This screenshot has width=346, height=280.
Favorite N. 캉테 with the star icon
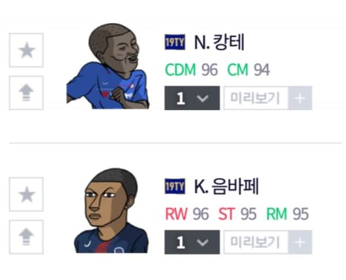[27, 50]
